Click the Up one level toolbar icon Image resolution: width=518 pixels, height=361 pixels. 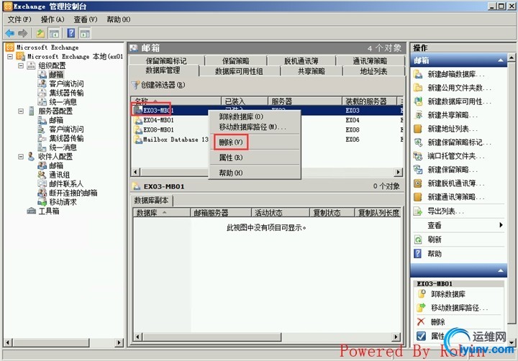(40, 33)
